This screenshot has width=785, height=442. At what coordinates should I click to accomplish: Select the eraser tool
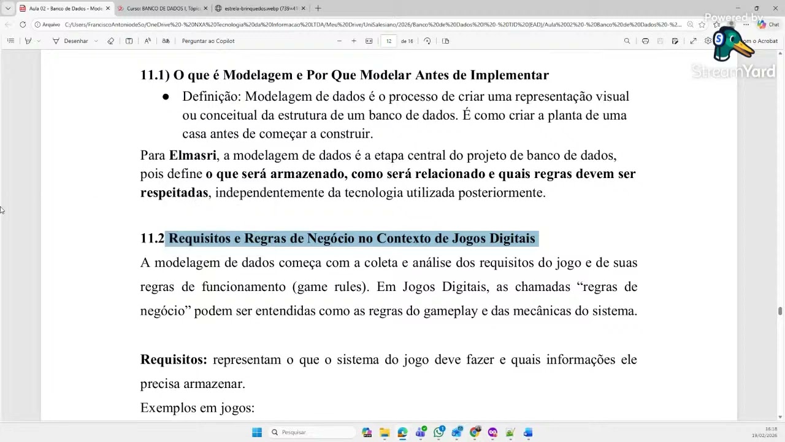pos(110,41)
